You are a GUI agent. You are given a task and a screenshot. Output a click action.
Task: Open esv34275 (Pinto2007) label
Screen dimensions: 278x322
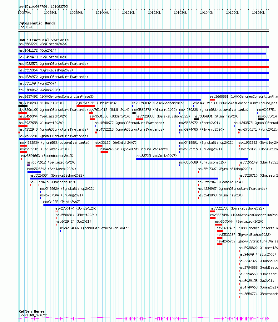(x=62, y=202)
